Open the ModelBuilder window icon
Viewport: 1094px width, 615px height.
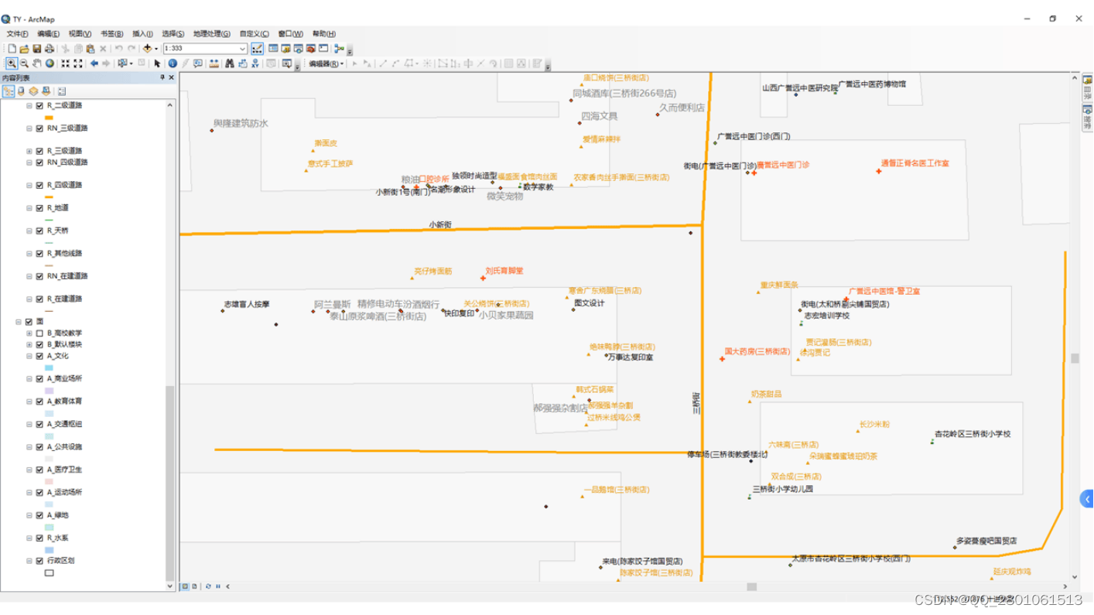pyautogui.click(x=339, y=49)
